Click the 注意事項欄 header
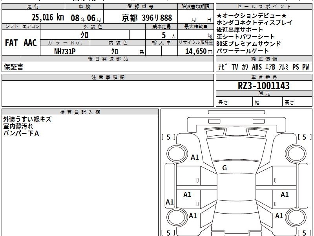 pyautogui.click(x=108, y=77)
